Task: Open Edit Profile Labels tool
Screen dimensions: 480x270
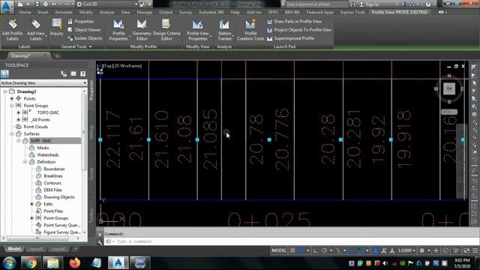Action: 12,30
